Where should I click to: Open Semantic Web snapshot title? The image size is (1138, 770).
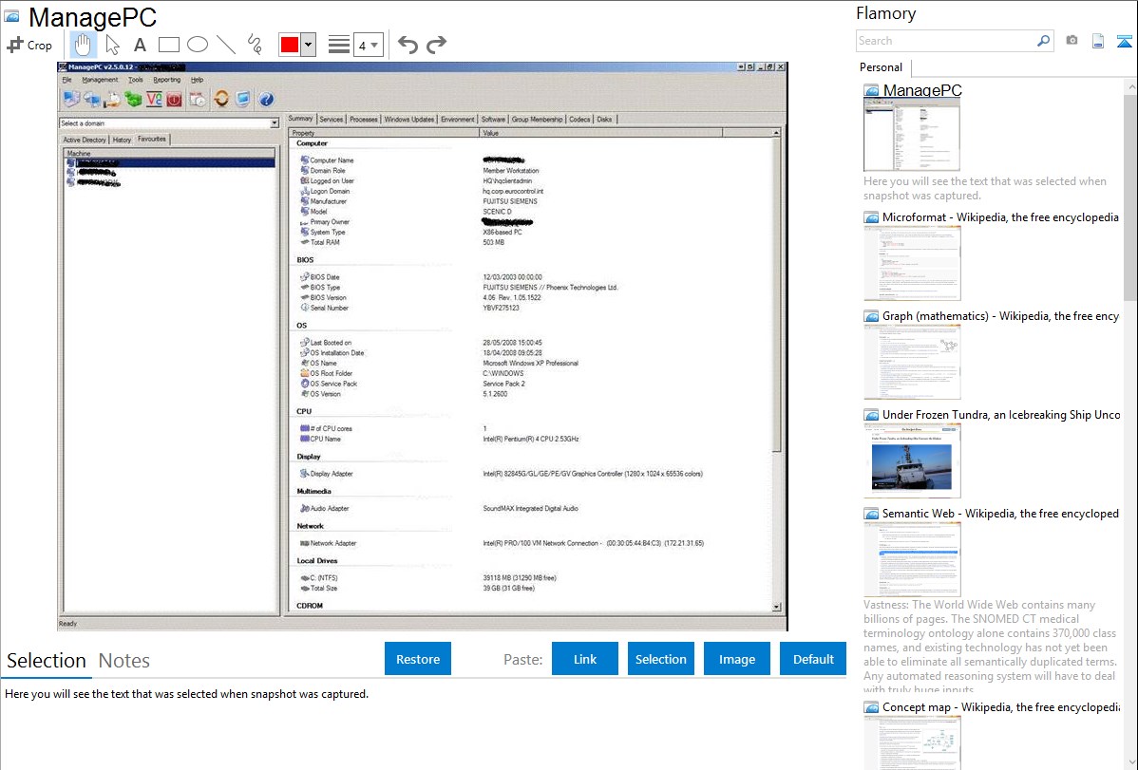click(1000, 513)
